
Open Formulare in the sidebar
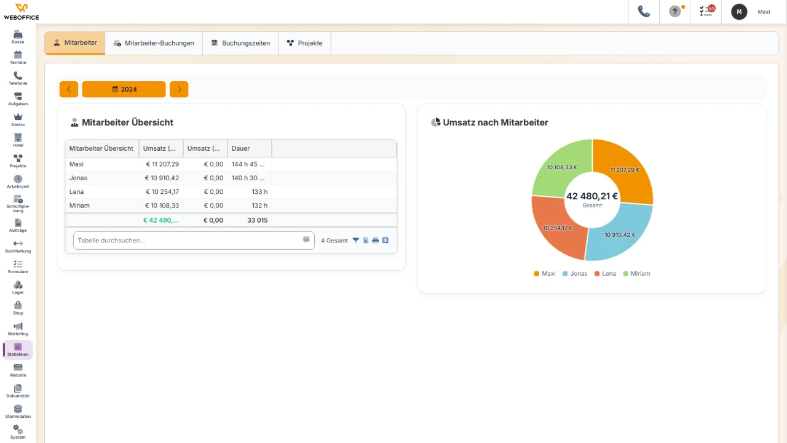coord(18,267)
